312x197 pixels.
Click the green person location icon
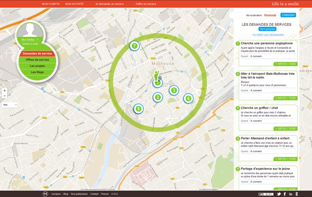pyautogui.click(x=157, y=76)
